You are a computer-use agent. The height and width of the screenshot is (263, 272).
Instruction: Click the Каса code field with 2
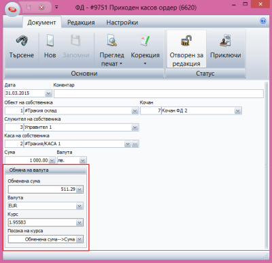(x=14, y=144)
